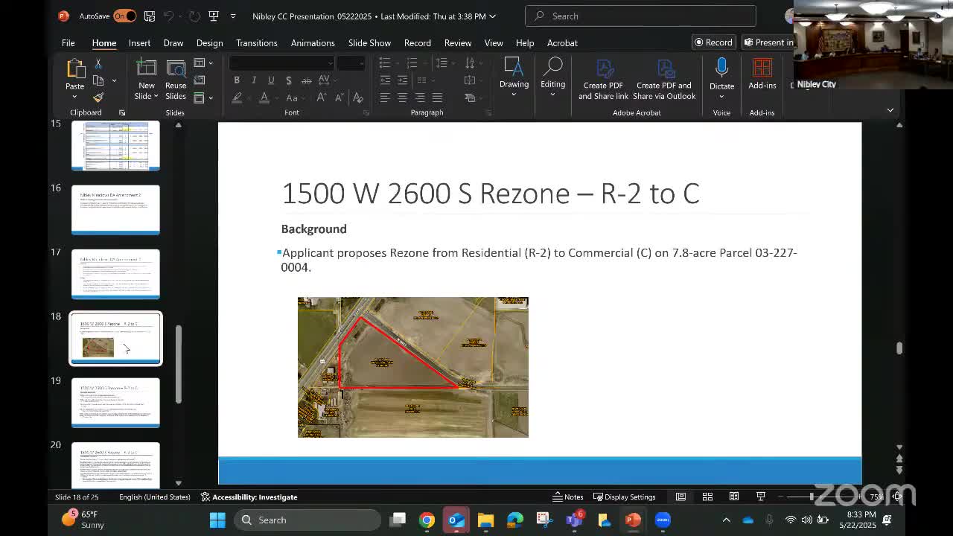Click the Format Painter brush icon
The image size is (953, 536).
[98, 97]
